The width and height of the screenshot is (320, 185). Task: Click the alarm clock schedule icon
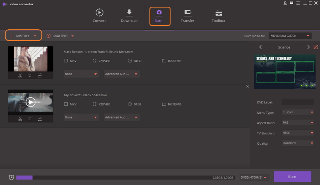click(11, 177)
